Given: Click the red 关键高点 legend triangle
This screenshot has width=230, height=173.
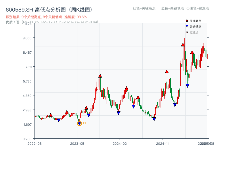Looking at the screenshot, I should tap(187, 20).
